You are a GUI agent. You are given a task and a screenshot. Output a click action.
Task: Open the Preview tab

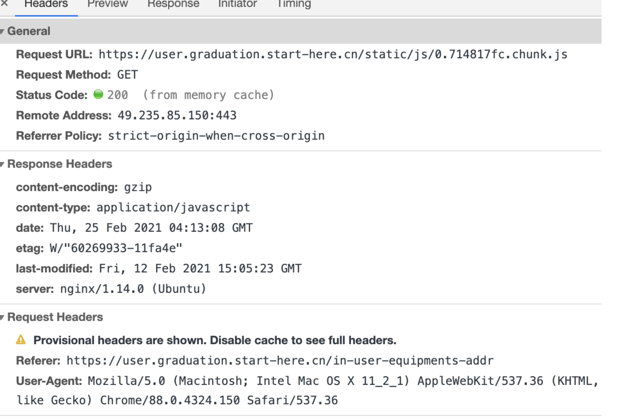tap(108, 4)
